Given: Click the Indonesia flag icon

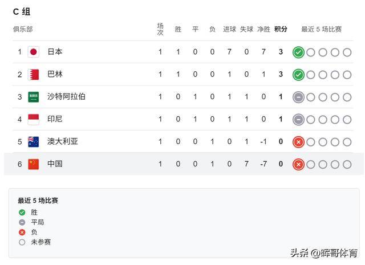Looking at the screenshot, I should [x=34, y=119].
